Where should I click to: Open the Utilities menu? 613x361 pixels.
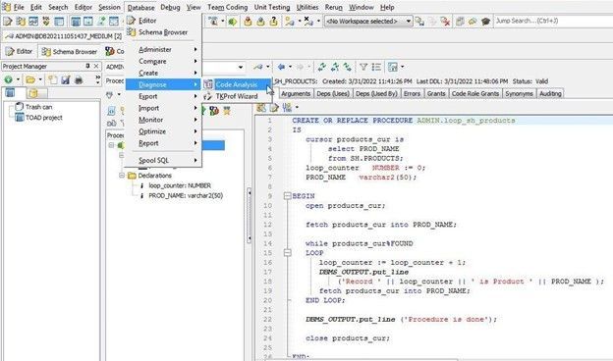pos(307,7)
